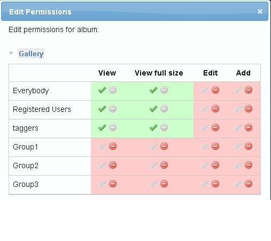271x241 pixels.
Task: Deny View full size for Everybody
Action: (164, 90)
